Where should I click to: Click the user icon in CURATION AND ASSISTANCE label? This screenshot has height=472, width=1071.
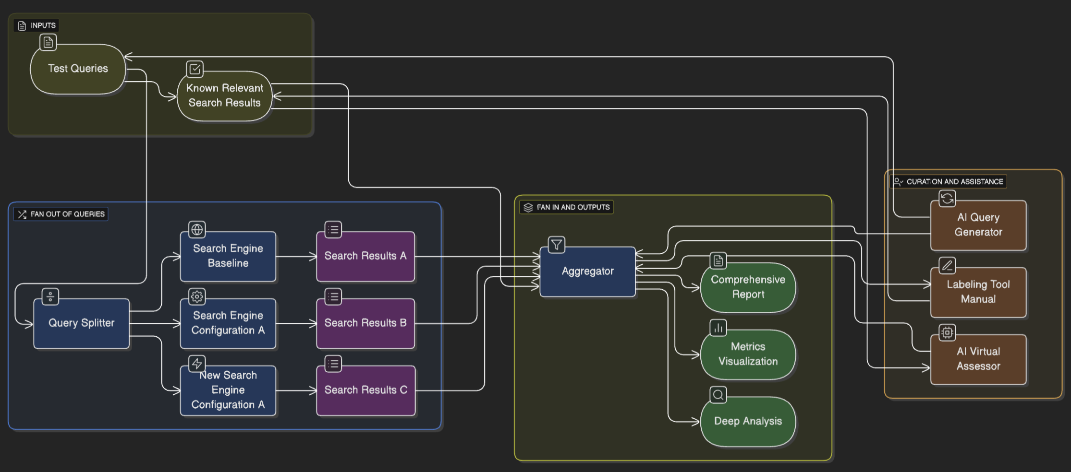point(898,182)
